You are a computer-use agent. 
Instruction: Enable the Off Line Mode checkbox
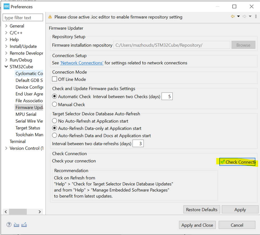(55, 79)
